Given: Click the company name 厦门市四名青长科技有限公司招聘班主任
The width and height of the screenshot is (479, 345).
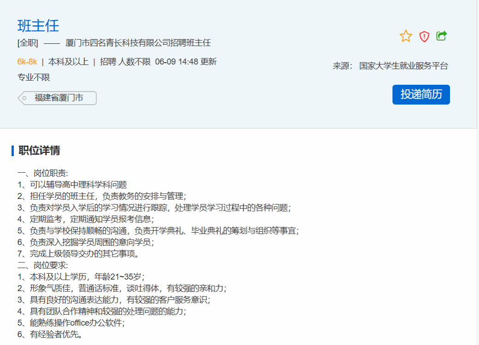Looking at the screenshot, I should point(138,43).
